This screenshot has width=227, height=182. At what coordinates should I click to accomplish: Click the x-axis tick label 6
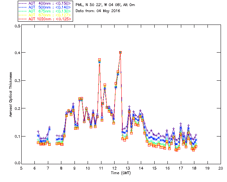pos(35,168)
